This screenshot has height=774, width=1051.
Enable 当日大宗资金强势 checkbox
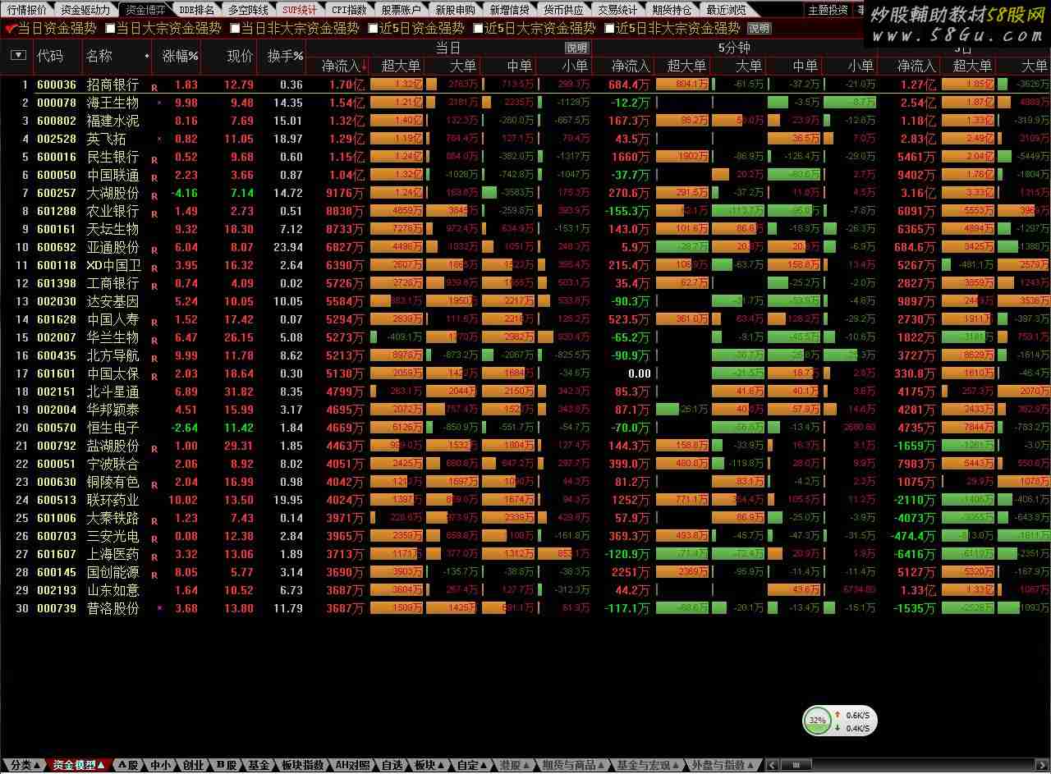pos(110,28)
